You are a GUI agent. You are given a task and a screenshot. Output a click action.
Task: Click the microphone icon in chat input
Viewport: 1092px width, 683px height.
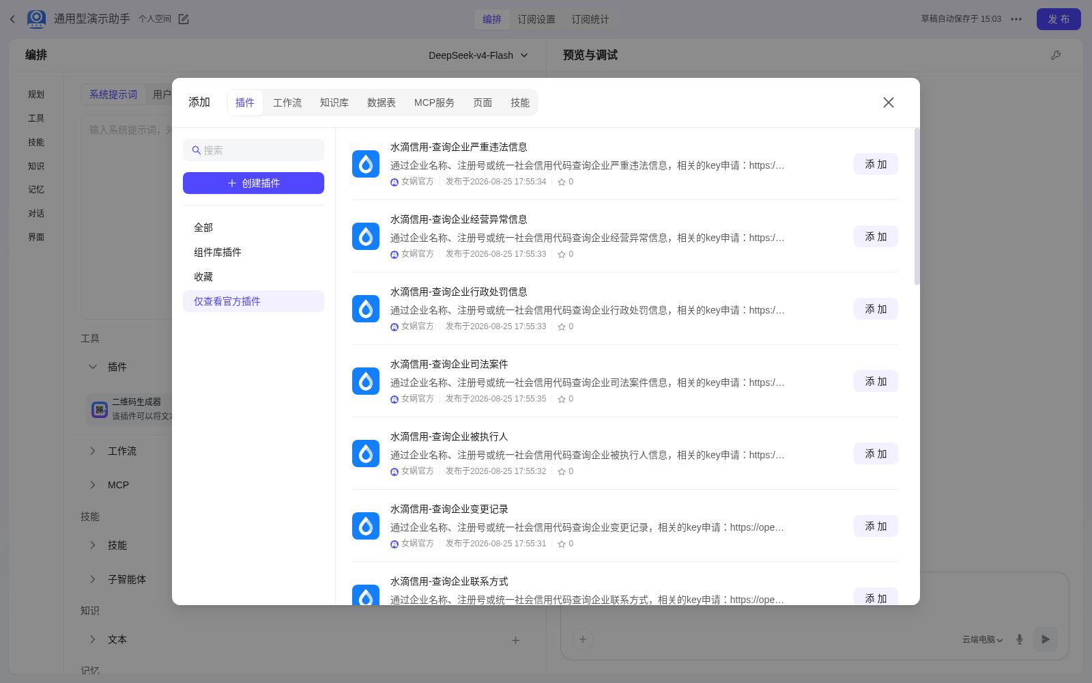click(x=1020, y=639)
